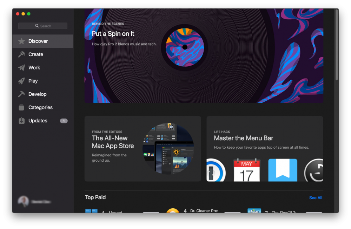The height and width of the screenshot is (229, 351).
Task: Click the Magnet app icon in Top Paid
Action: [91, 211]
